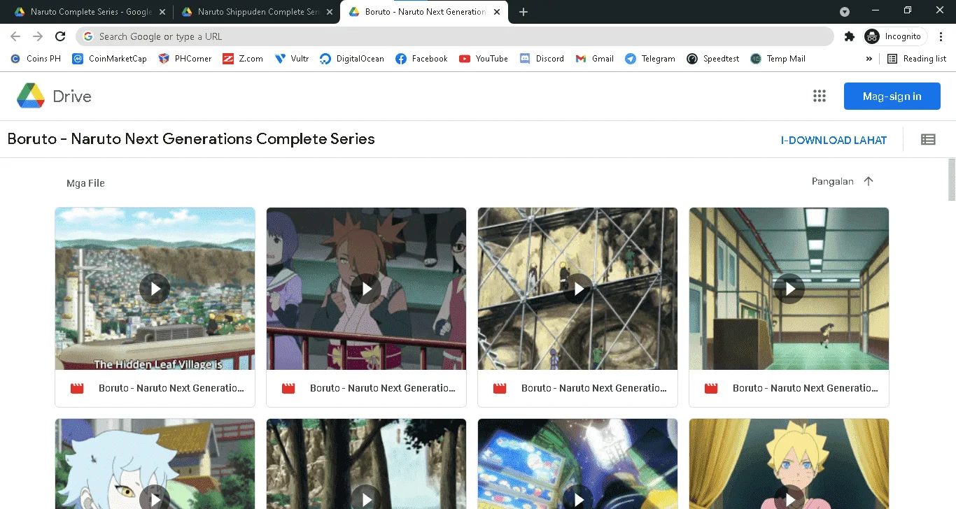Click the Mag-sign in button
The width and height of the screenshot is (956, 509).
[x=892, y=96]
